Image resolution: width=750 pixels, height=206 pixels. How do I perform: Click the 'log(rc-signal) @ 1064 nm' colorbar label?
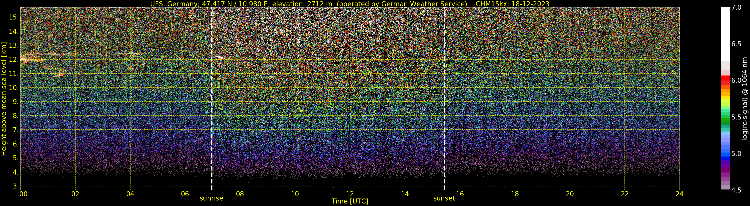(x=745, y=98)
